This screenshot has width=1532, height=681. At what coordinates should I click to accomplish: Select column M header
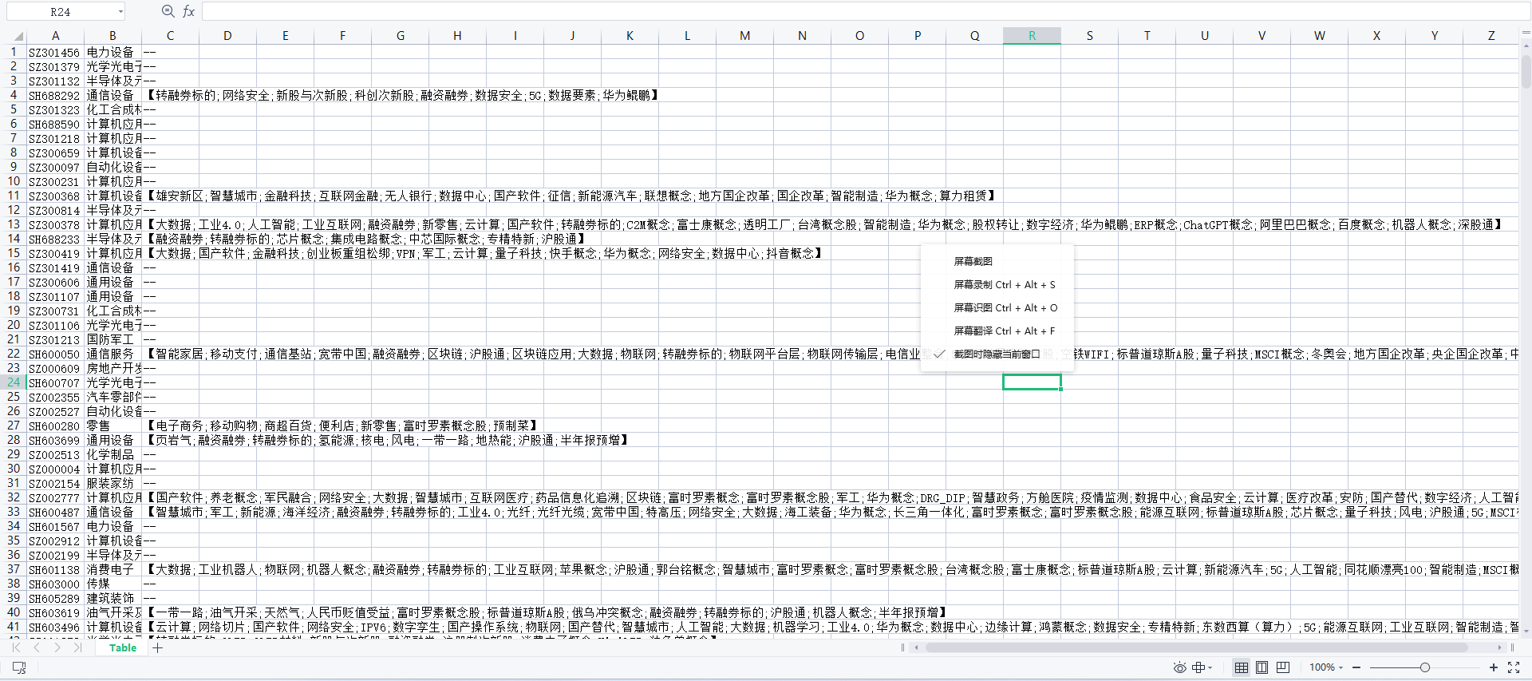click(x=744, y=36)
